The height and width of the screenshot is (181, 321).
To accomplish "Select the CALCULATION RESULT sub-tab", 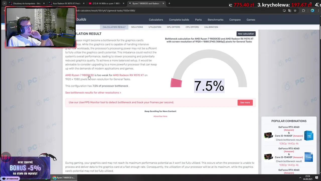I will coord(114,27).
